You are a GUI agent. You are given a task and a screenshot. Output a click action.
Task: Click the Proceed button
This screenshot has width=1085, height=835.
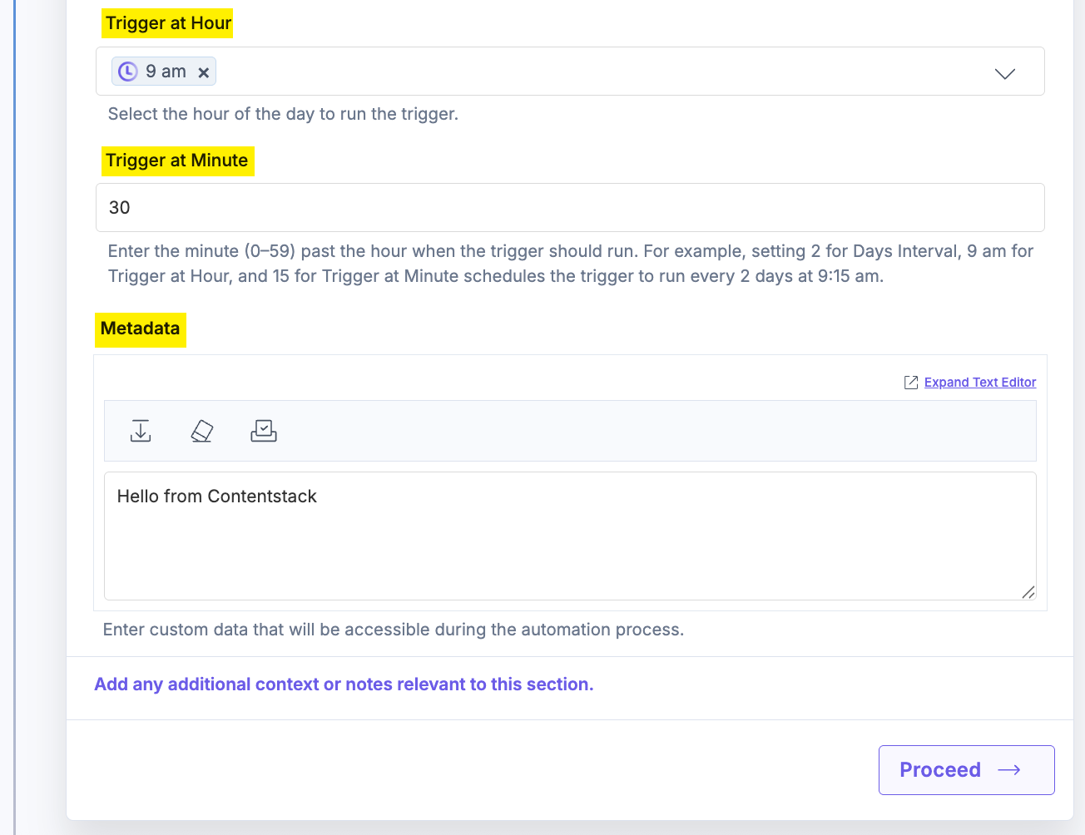tap(966, 770)
